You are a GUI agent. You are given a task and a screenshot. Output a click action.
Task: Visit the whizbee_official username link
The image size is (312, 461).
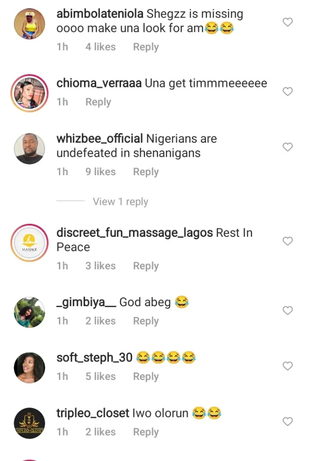point(99,139)
